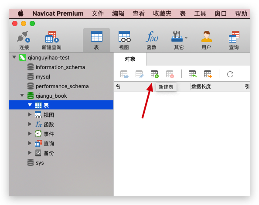Image resolution: width=259 pixels, height=205 pixels.
Task: Click the delete table icon
Action: (170, 74)
